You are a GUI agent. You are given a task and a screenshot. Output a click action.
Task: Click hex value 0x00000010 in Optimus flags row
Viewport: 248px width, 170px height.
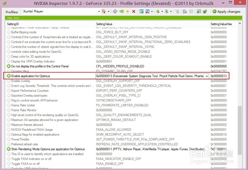tap(219, 135)
